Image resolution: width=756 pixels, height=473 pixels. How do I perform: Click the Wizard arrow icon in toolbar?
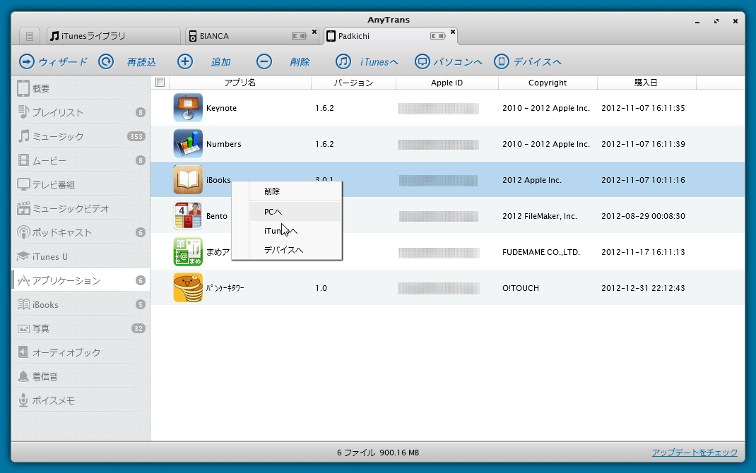point(27,61)
